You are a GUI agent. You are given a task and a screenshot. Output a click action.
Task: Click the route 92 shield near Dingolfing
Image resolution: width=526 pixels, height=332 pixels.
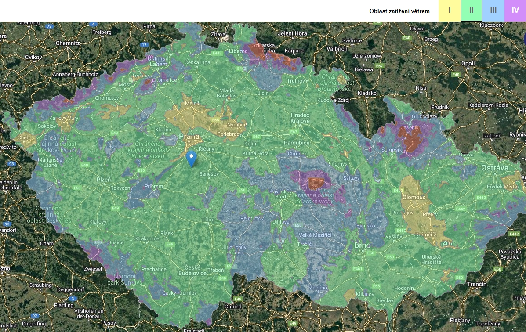pos(35,315)
